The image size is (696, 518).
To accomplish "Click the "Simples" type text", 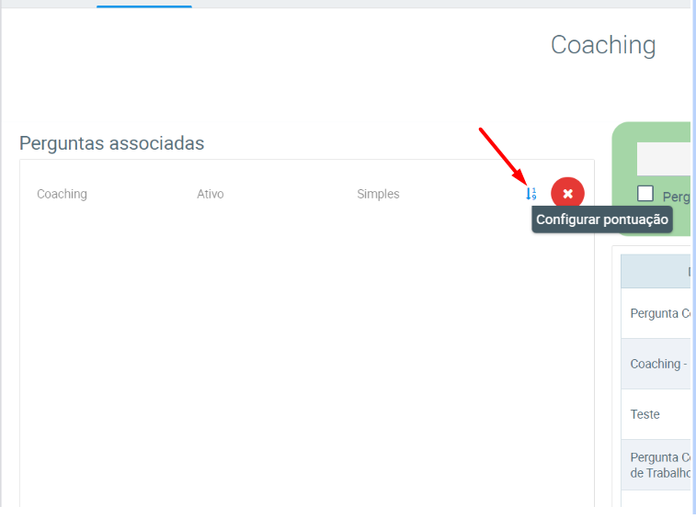I will point(378,194).
